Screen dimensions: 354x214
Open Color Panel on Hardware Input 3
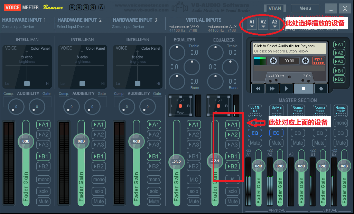(151, 48)
